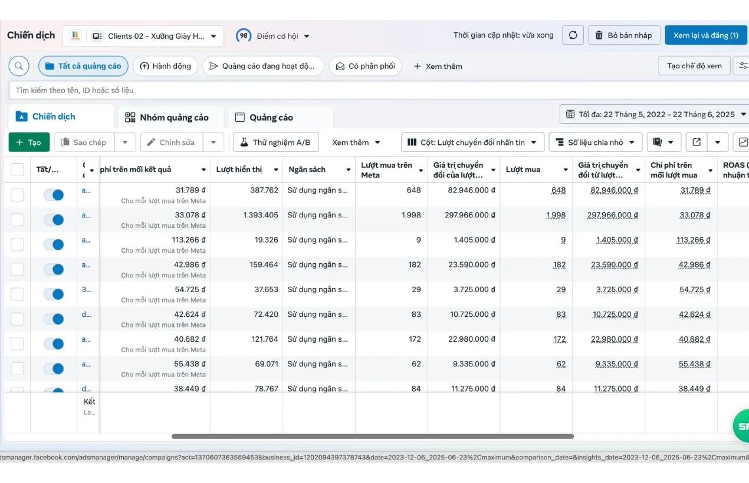Click the underlined 113.266 đ cost per purchase
The image size is (749, 483).
pos(694,240)
